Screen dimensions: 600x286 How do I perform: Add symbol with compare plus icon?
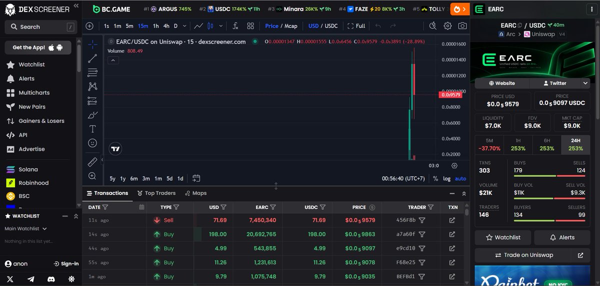click(89, 26)
